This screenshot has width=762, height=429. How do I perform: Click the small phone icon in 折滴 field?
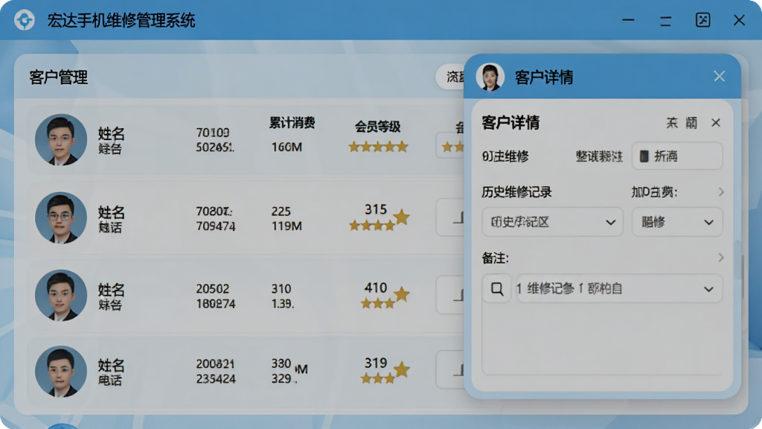pyautogui.click(x=644, y=156)
